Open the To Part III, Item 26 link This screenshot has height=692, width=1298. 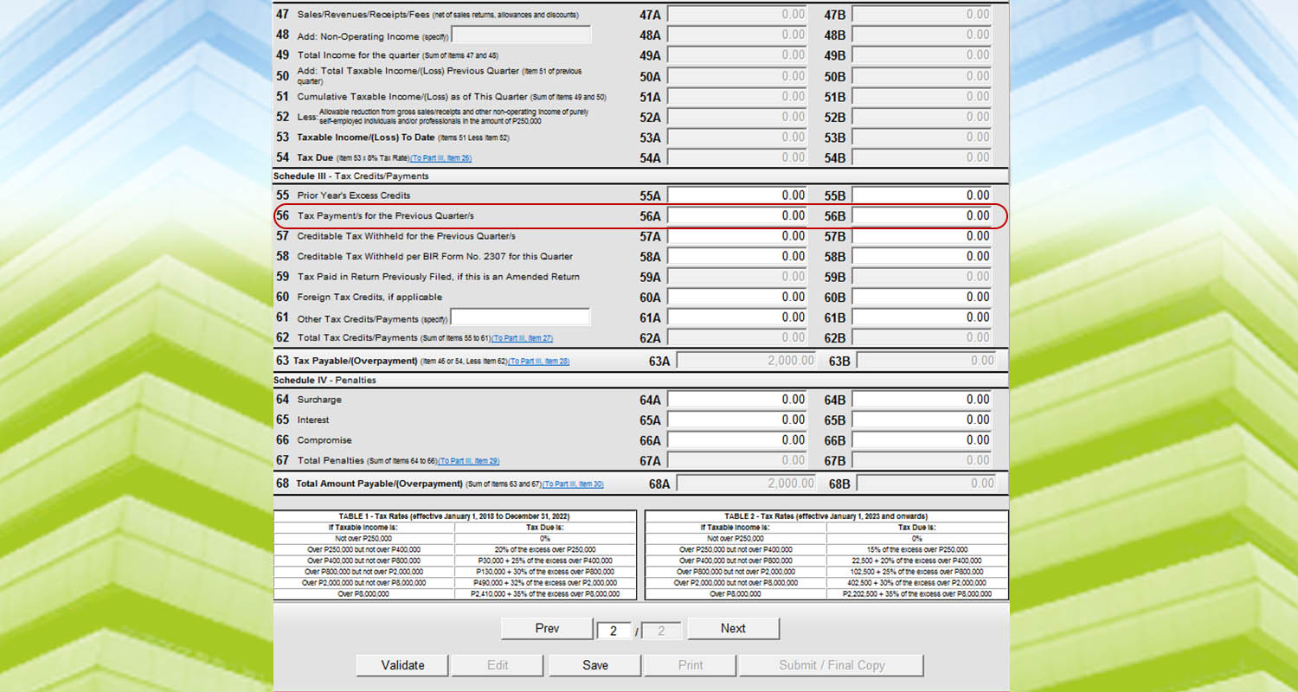441,158
